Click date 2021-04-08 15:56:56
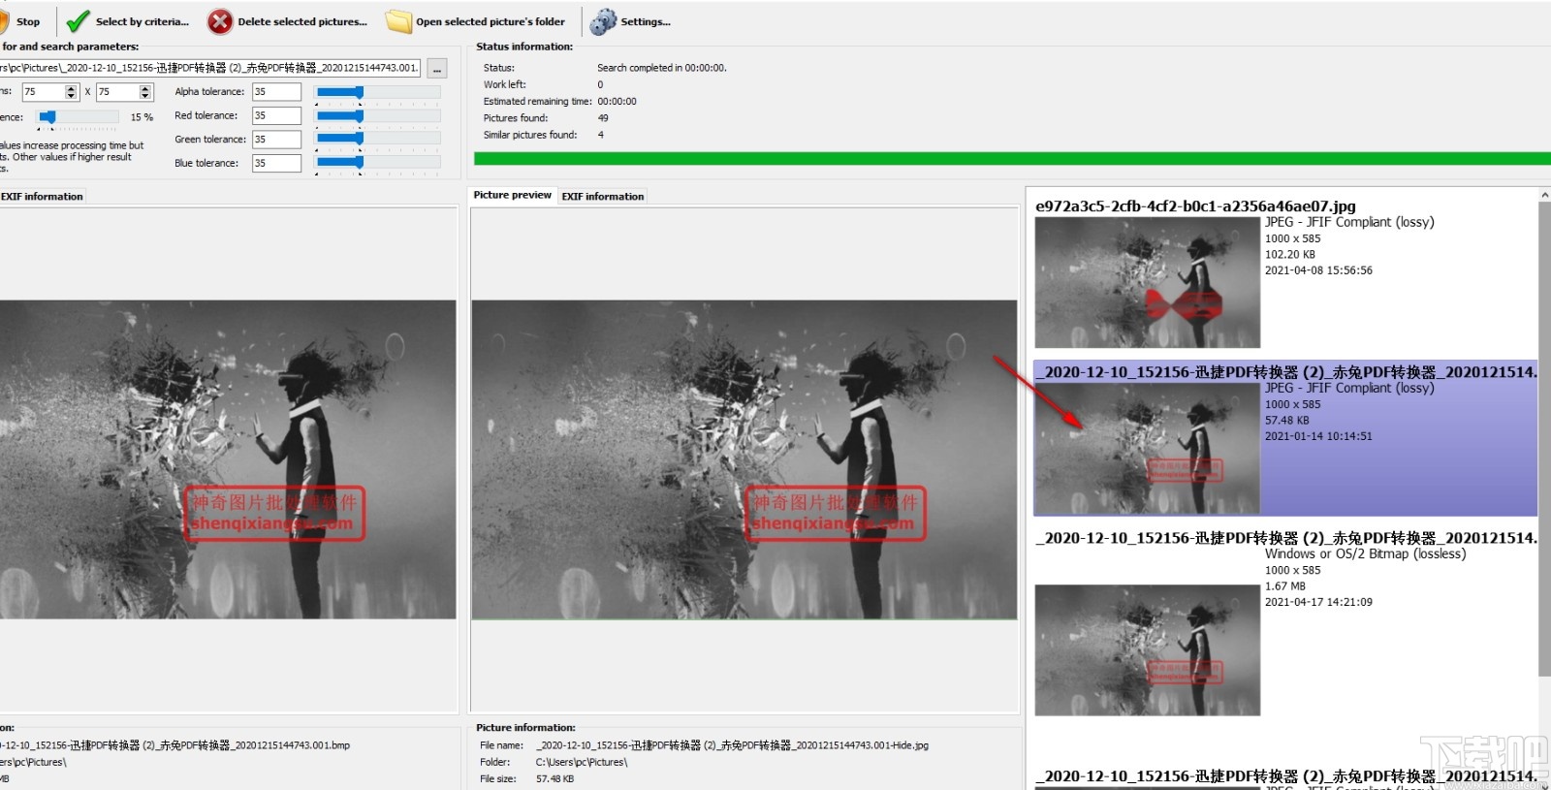Screen dimensions: 1551x790 (1318, 270)
